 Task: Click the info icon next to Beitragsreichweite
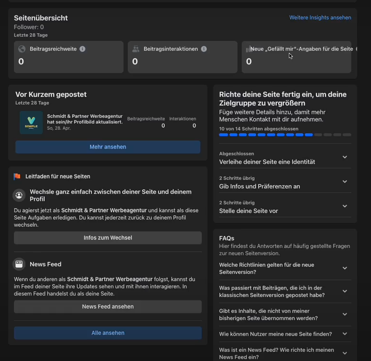[82, 49]
